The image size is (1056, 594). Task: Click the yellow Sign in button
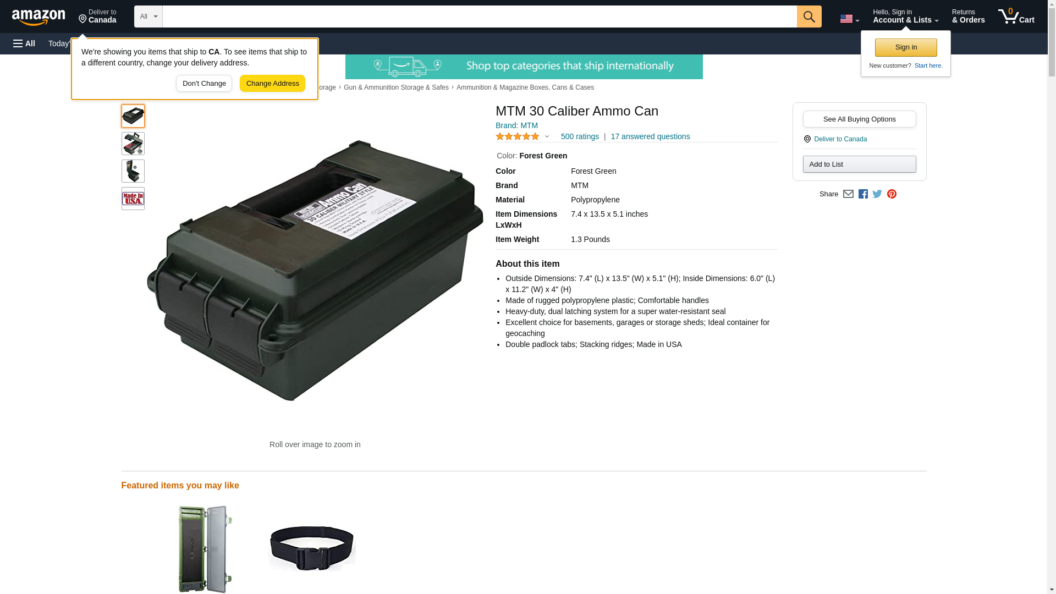click(x=906, y=47)
